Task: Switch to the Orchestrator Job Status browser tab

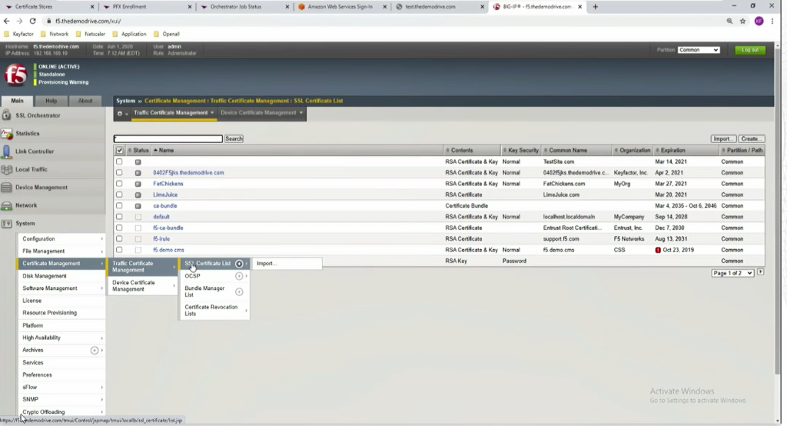Action: (x=245, y=6)
